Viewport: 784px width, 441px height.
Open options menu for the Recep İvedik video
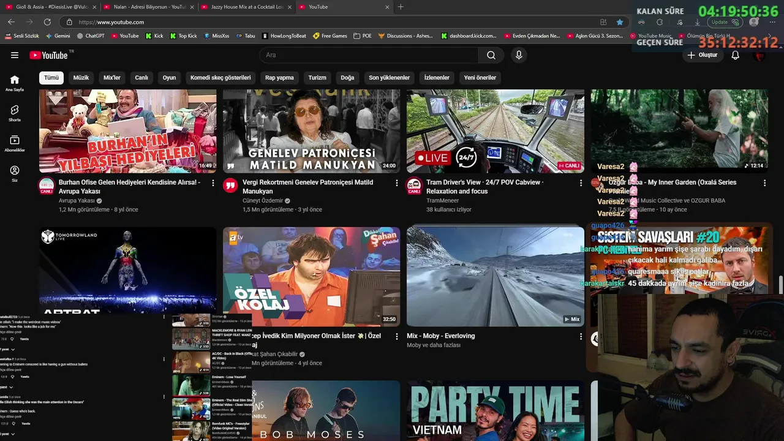(x=397, y=336)
